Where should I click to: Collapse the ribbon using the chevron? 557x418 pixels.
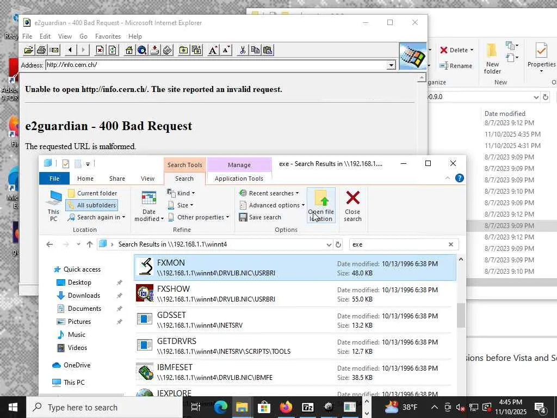click(x=448, y=178)
